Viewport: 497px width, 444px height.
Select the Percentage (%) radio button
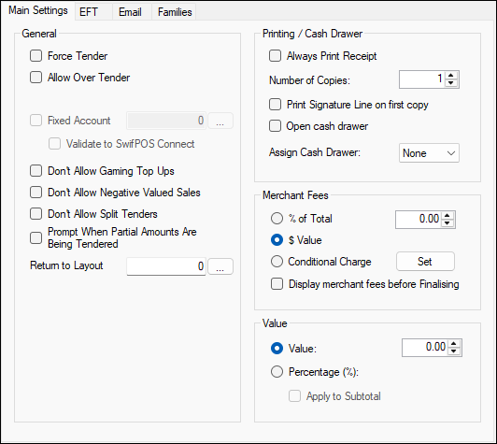pyautogui.click(x=277, y=372)
